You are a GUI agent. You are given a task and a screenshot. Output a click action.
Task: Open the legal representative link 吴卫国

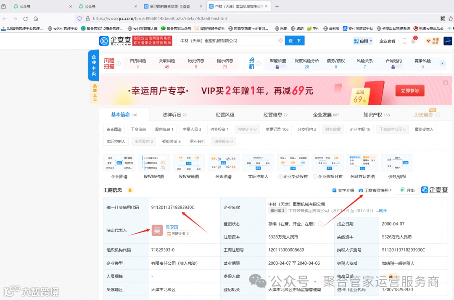coord(172,227)
